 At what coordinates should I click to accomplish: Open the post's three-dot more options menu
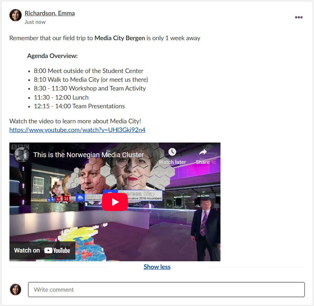[299, 17]
